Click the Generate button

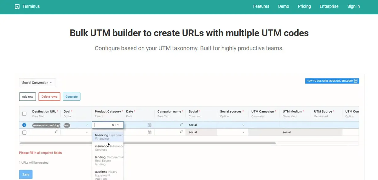[72, 96]
